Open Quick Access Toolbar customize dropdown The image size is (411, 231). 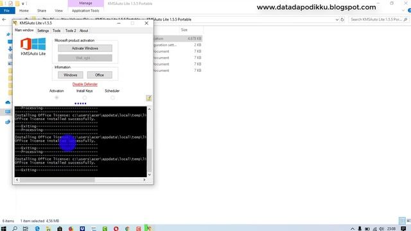23,4
